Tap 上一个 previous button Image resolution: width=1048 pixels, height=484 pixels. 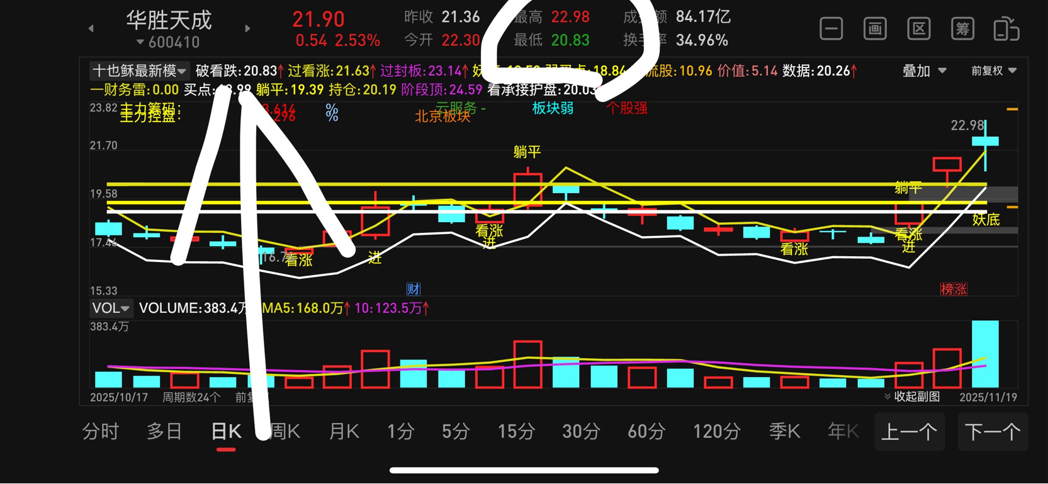coord(909,432)
